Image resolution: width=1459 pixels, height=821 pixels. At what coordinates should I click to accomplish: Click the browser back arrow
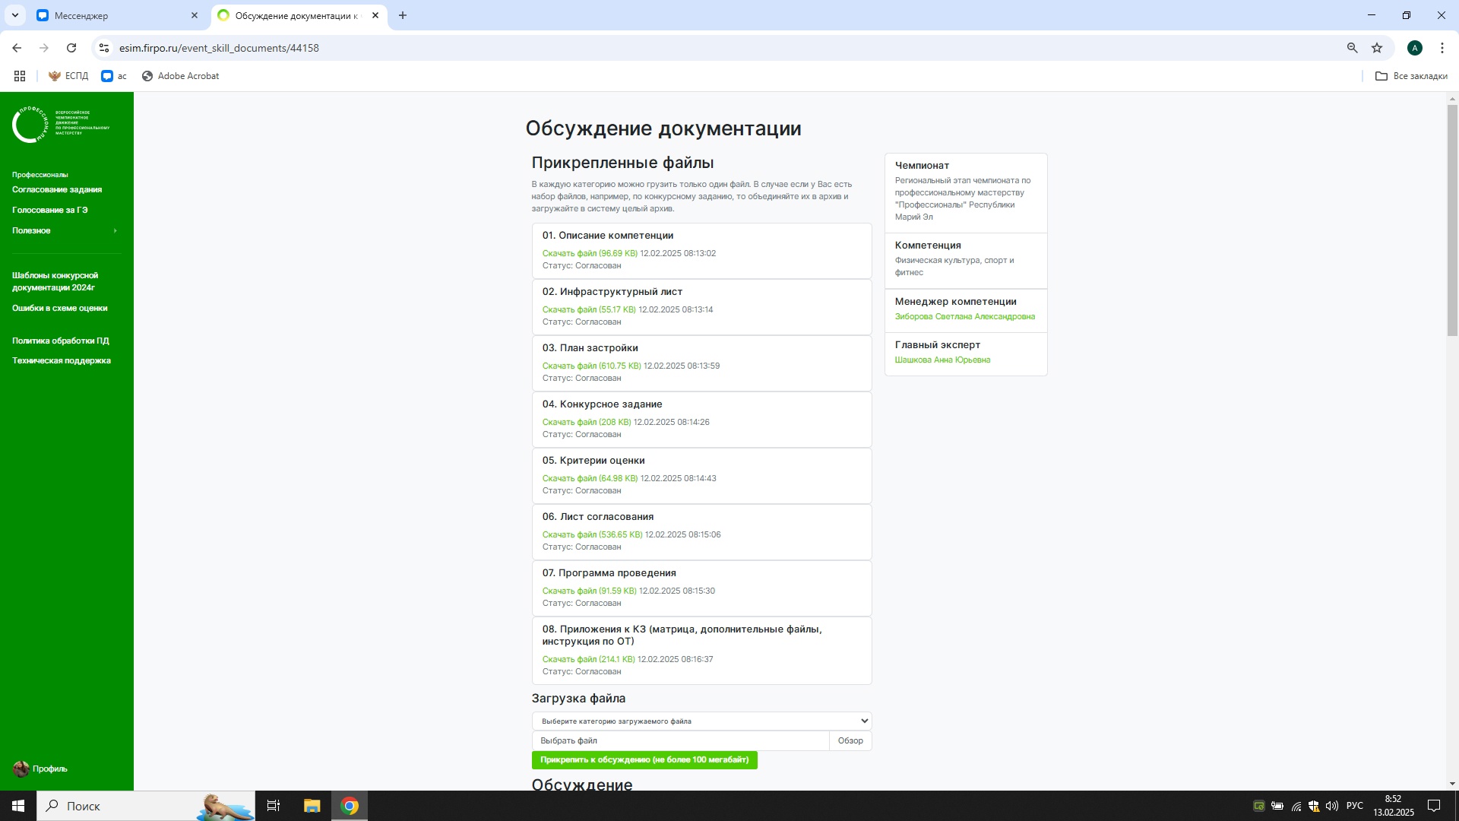[x=17, y=48]
